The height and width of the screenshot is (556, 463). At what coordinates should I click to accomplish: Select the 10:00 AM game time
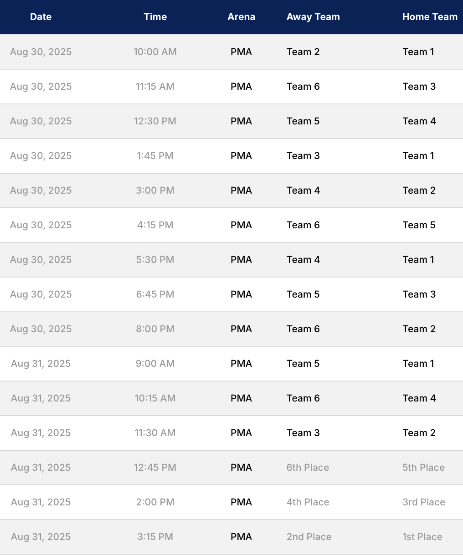(155, 52)
